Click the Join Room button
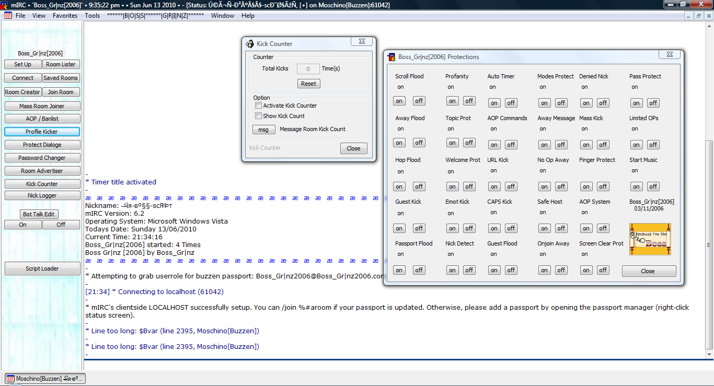Viewport: 714px width, 386px height. pos(61,92)
